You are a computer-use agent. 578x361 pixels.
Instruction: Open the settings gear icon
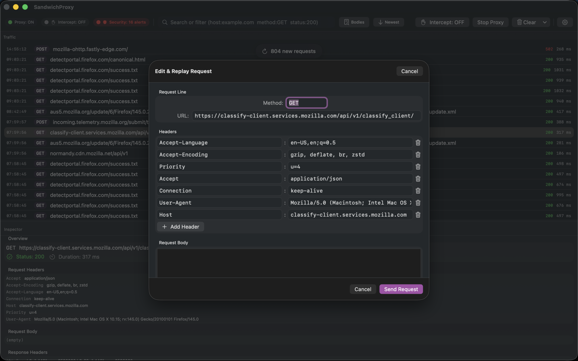[565, 22]
